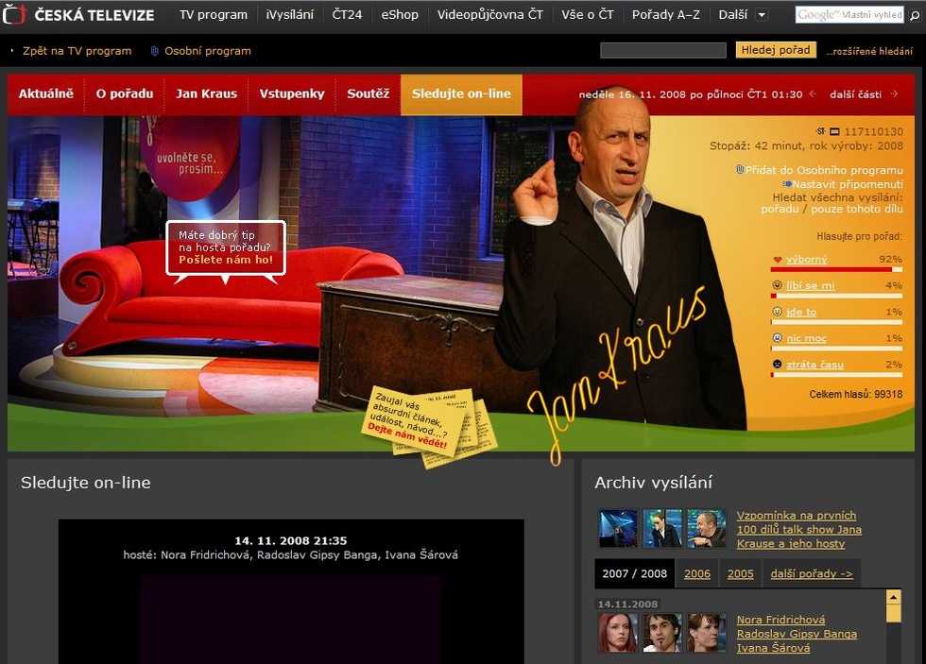Click the Hledej pořad button

pyautogui.click(x=776, y=50)
